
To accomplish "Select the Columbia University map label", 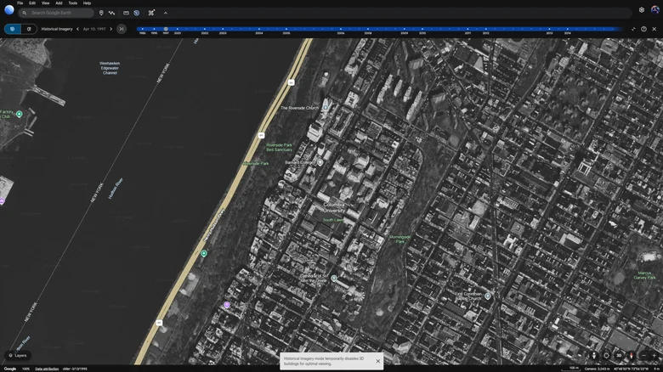I will click(x=334, y=207).
